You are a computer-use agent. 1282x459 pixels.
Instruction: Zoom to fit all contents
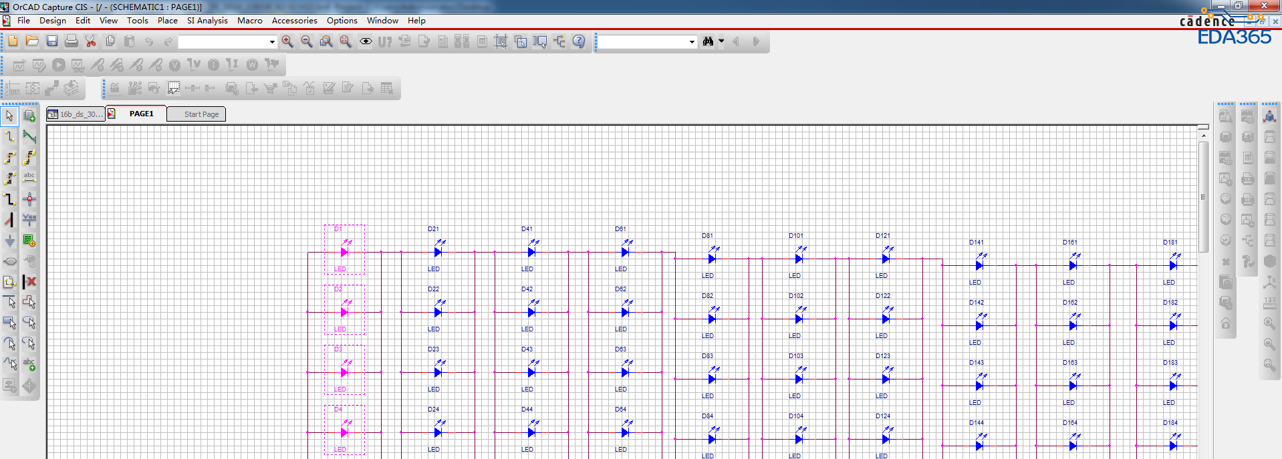(x=346, y=41)
